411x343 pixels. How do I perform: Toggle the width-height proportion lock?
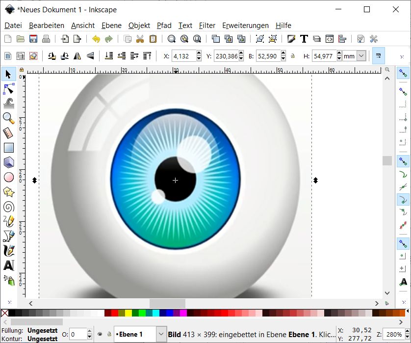tap(293, 56)
